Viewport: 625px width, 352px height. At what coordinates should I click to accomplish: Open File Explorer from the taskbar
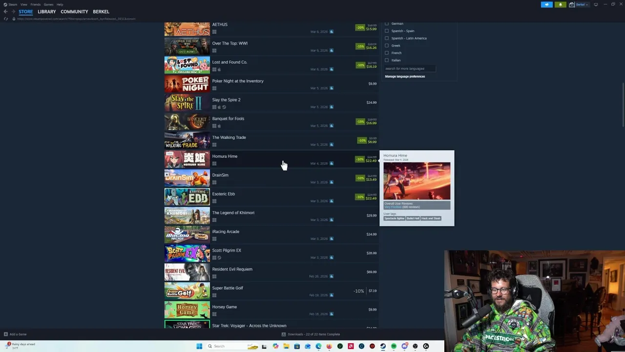tap(286, 346)
